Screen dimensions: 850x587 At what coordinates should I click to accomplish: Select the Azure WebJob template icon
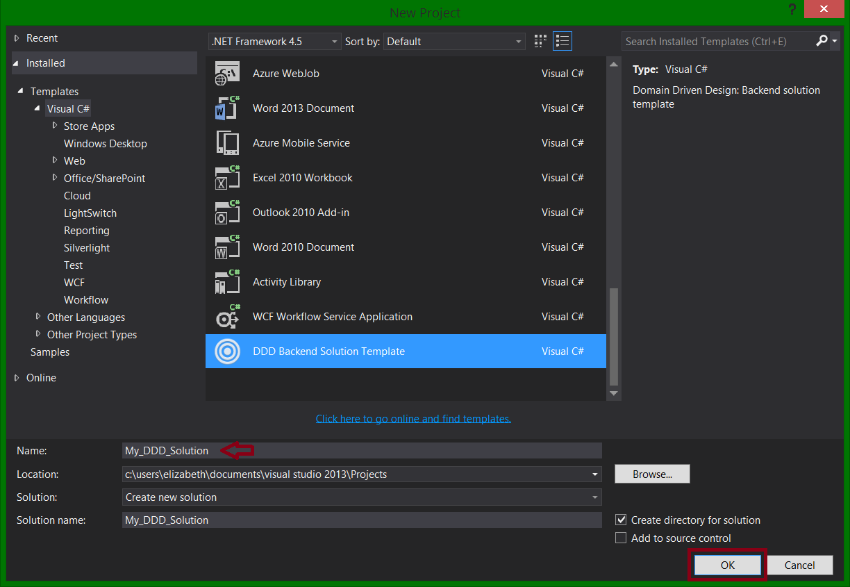click(226, 73)
